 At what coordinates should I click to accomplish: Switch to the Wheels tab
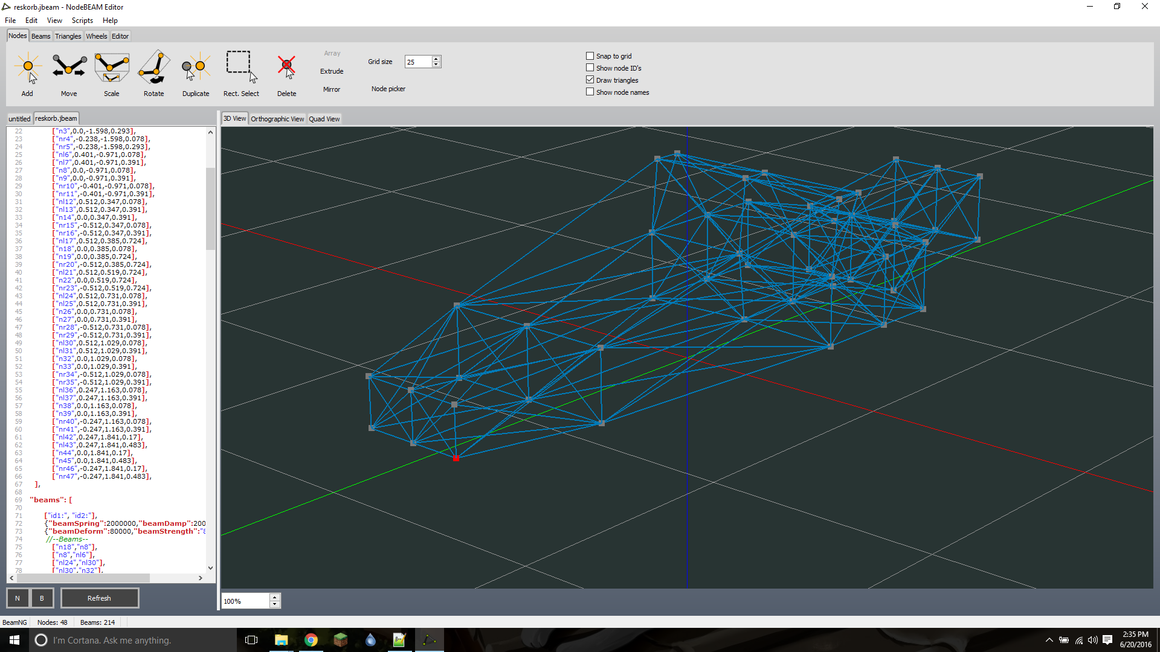(x=96, y=36)
